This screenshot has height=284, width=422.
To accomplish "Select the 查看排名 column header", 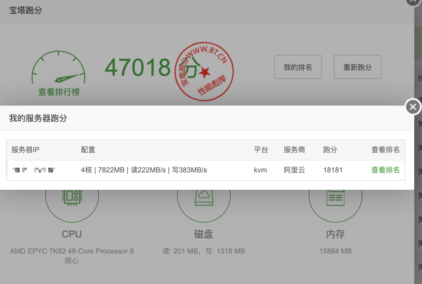I will pos(385,150).
